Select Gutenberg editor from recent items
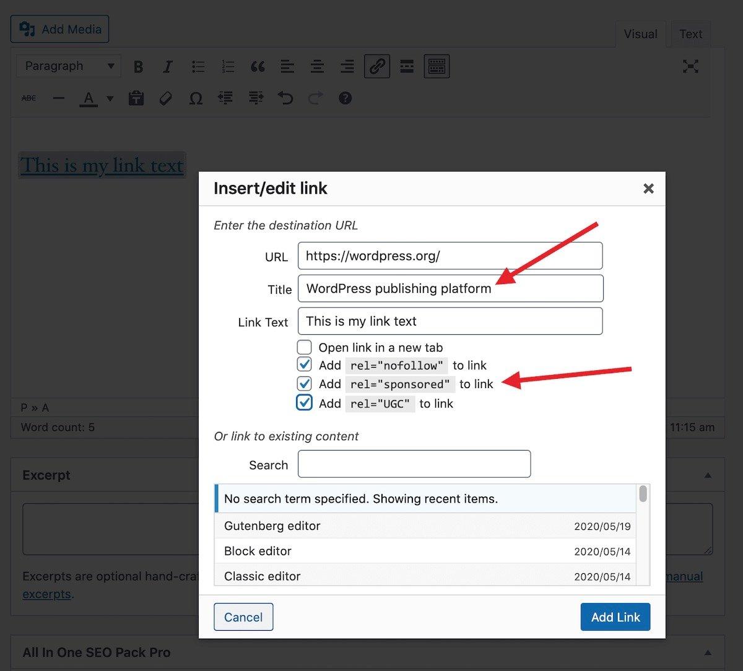743x671 pixels. pos(425,526)
